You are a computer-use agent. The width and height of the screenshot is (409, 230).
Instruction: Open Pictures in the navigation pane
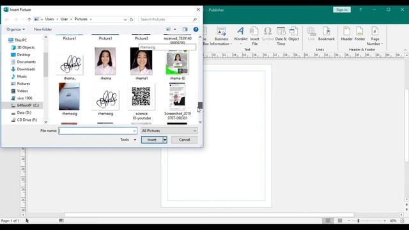pos(23,84)
